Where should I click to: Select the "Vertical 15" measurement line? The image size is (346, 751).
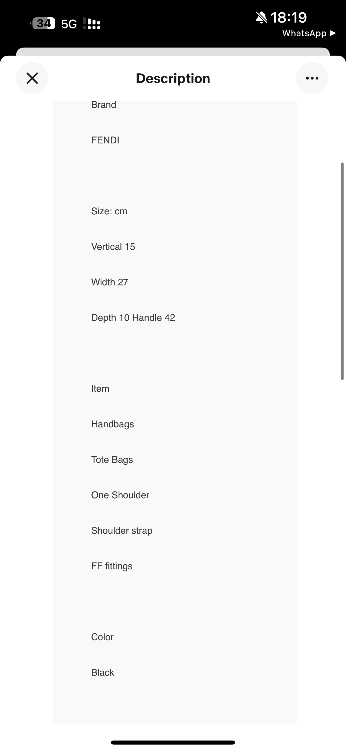coord(113,247)
